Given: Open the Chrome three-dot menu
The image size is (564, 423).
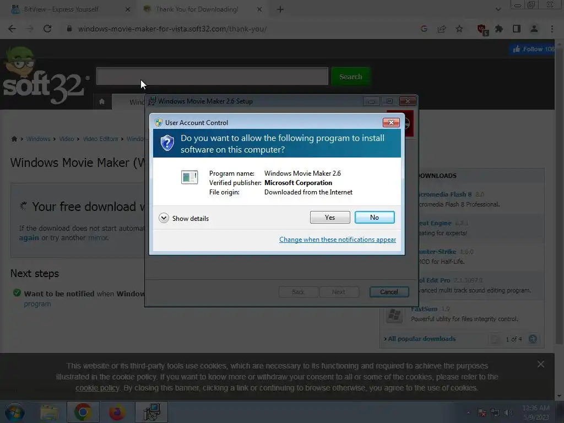Looking at the screenshot, I should pos(552,29).
